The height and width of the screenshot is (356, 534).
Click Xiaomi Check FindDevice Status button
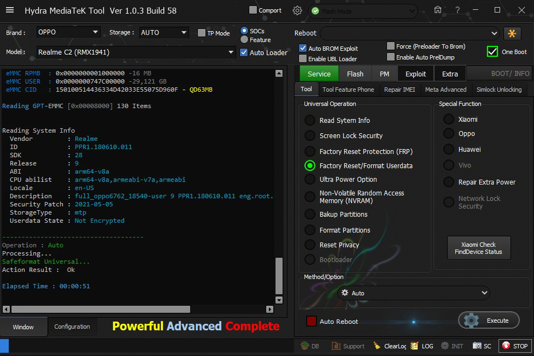coord(478,248)
